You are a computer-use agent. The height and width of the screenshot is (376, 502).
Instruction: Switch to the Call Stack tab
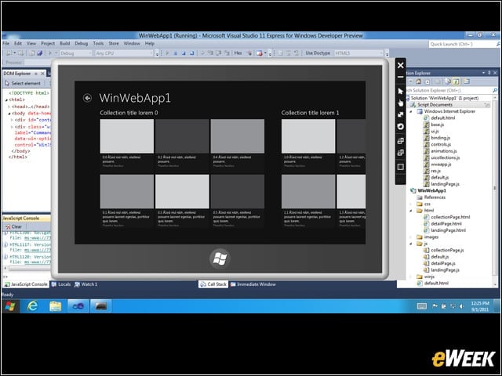coord(213,284)
